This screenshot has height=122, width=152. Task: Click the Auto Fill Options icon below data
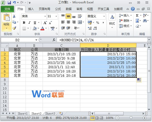(139, 80)
